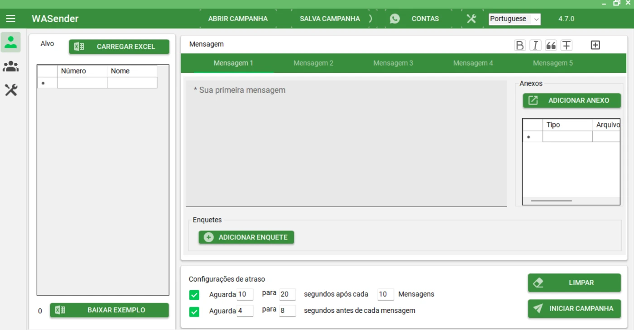The height and width of the screenshot is (330, 634).
Task: Open the hamburger menu icon
Action: click(10, 19)
